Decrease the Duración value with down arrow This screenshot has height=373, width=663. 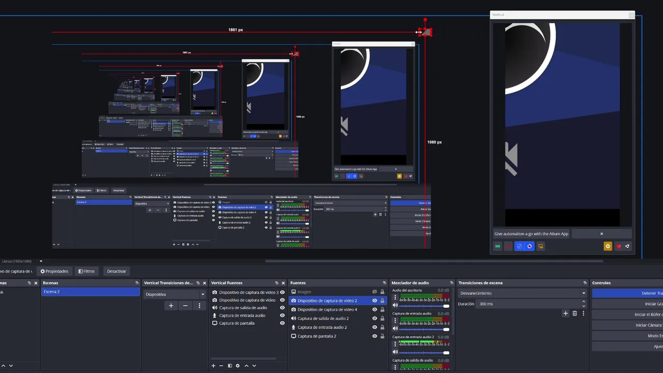[x=583, y=306]
